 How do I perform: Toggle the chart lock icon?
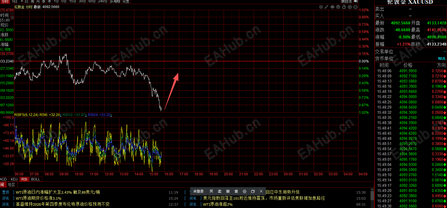[344, 7]
